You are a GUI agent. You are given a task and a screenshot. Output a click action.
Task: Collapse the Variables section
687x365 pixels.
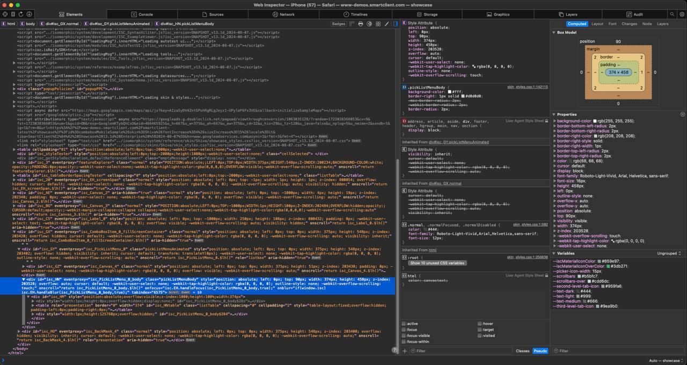[x=554, y=253]
